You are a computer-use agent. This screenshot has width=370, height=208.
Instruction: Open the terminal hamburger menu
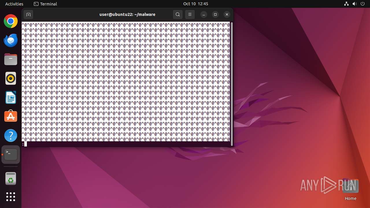[190, 14]
